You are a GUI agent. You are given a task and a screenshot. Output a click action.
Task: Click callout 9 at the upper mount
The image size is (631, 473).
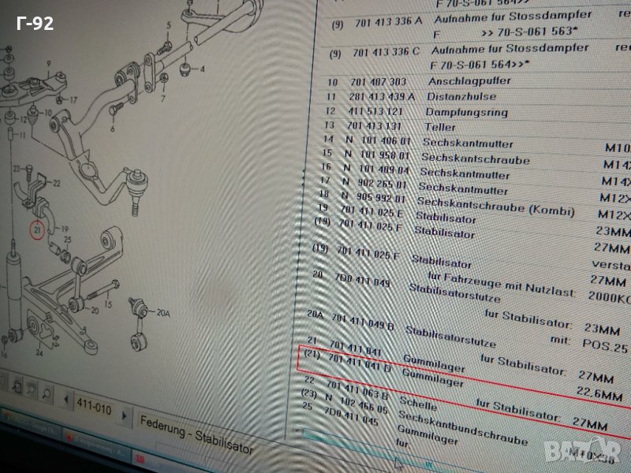[47, 64]
